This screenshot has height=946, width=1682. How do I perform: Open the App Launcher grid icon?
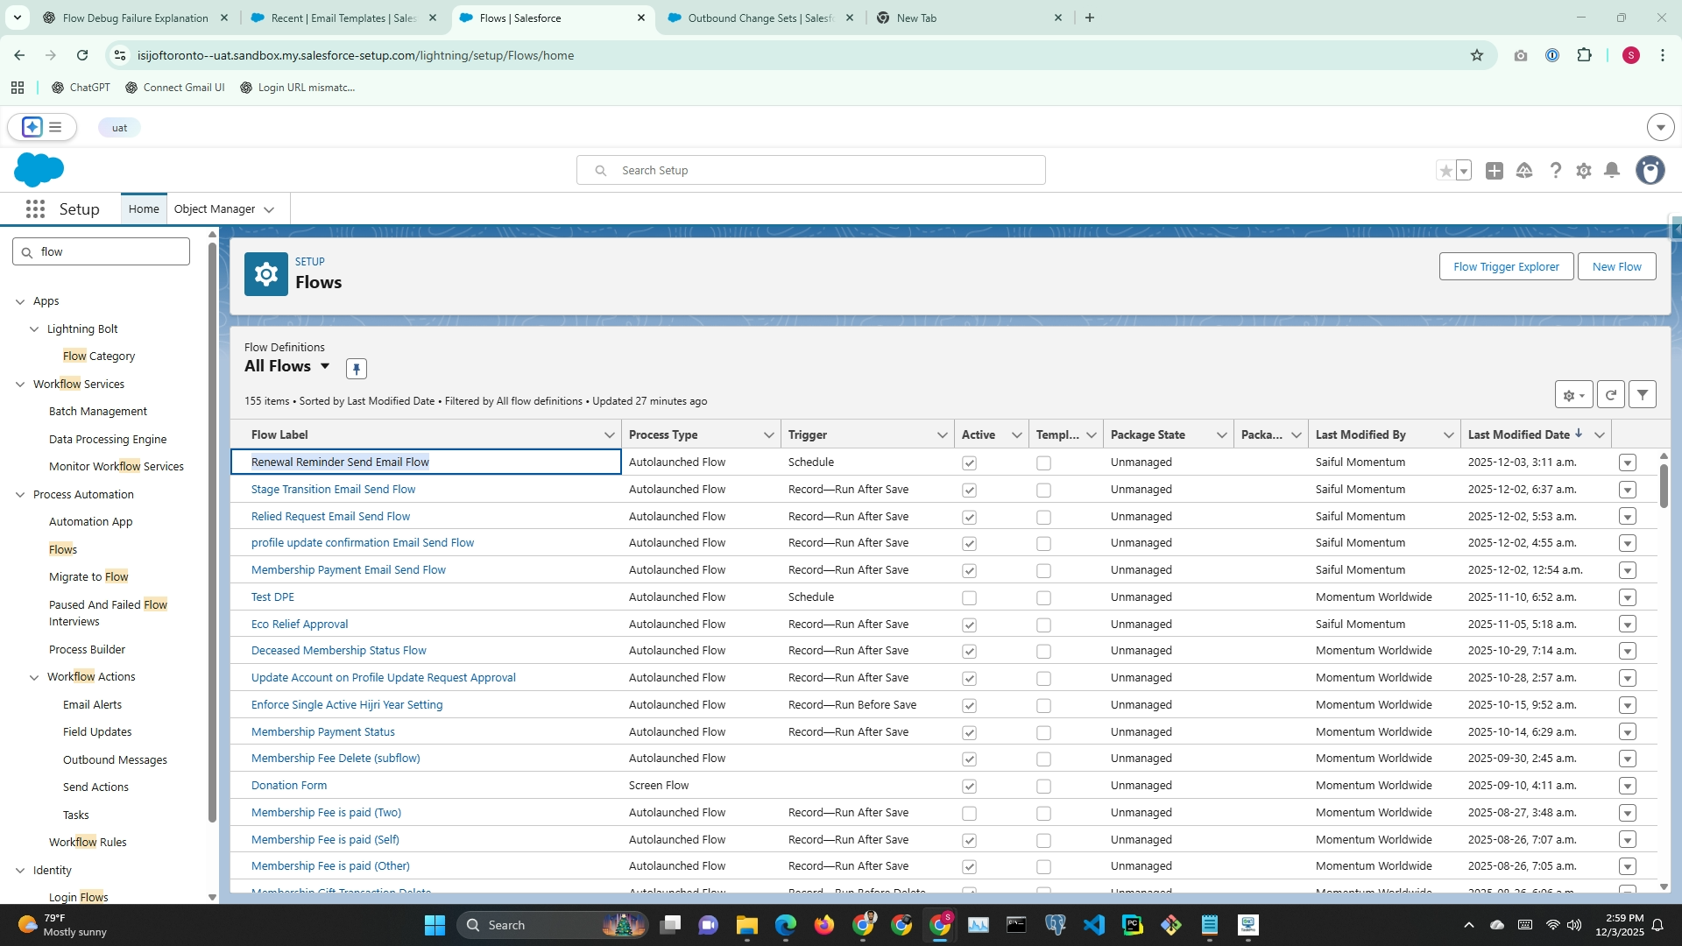point(35,209)
